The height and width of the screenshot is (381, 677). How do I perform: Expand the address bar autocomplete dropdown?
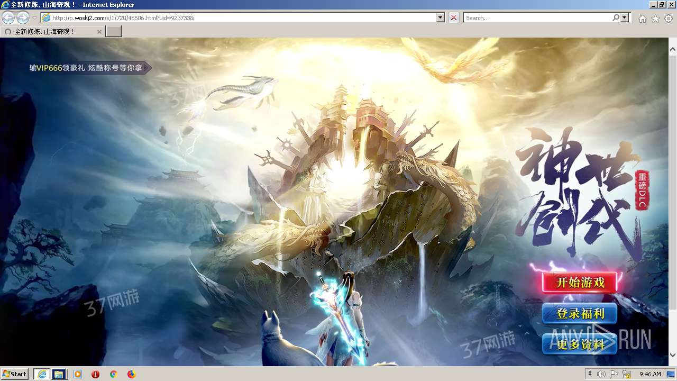[x=441, y=17]
